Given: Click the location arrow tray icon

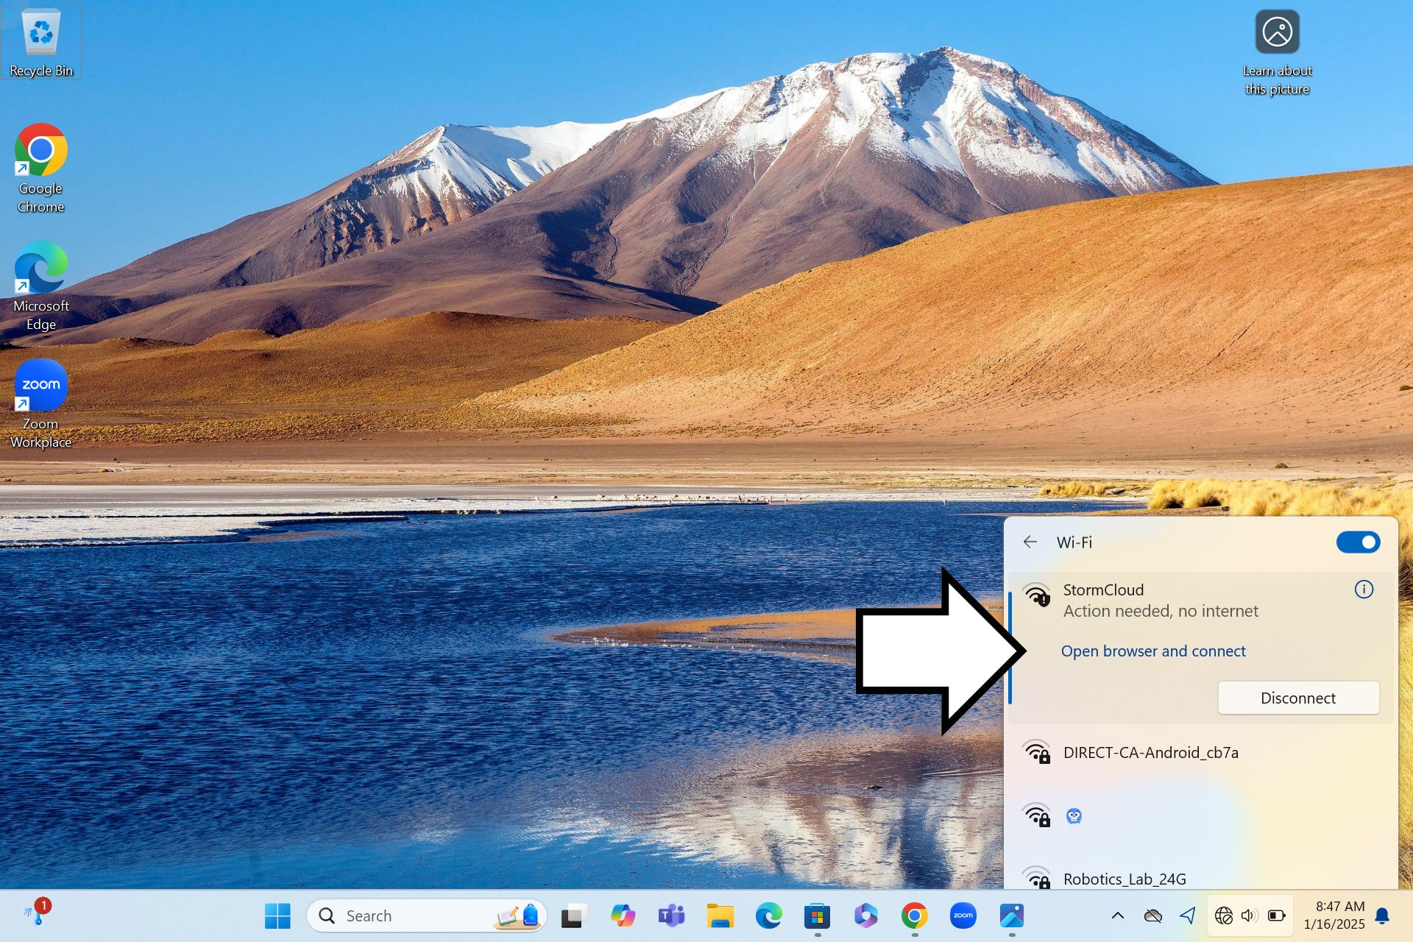Looking at the screenshot, I should [x=1187, y=916].
